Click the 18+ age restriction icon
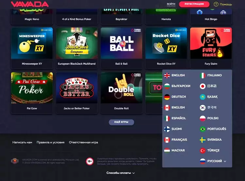Image resolution: width=245 pixels, height=181 pixels. click(90, 161)
